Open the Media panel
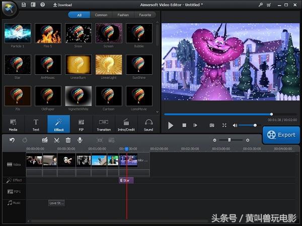The image size is (302, 226). coord(13,125)
